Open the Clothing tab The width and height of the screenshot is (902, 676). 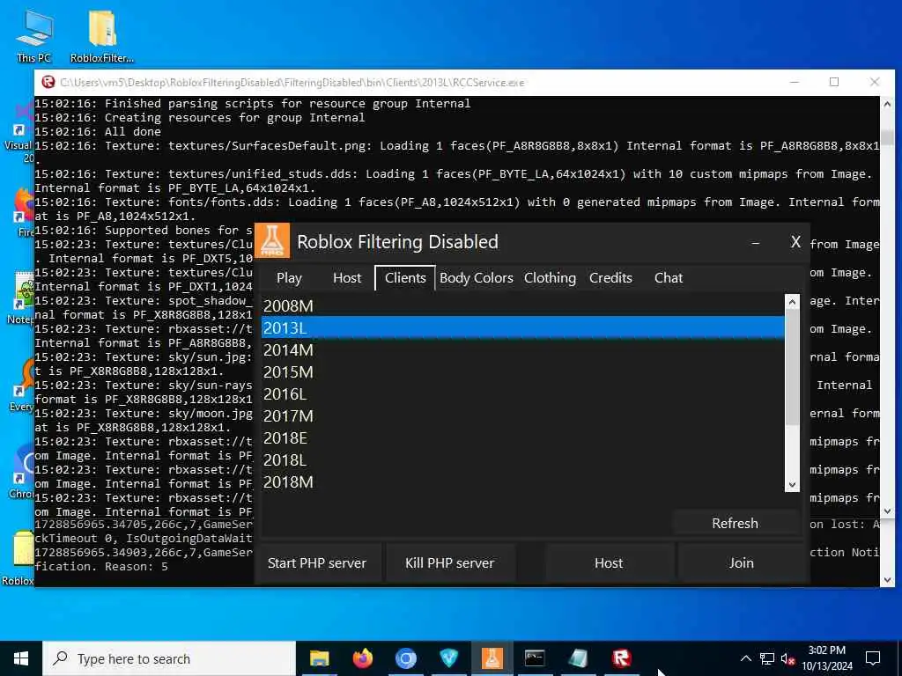550,278
